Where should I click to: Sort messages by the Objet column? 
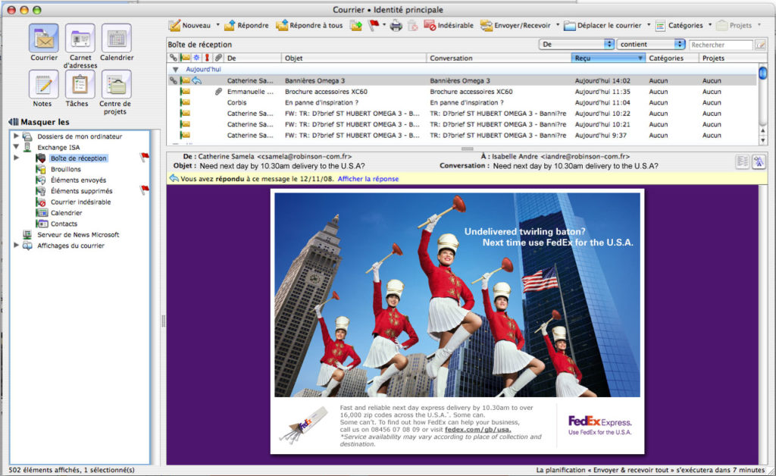(x=354, y=58)
